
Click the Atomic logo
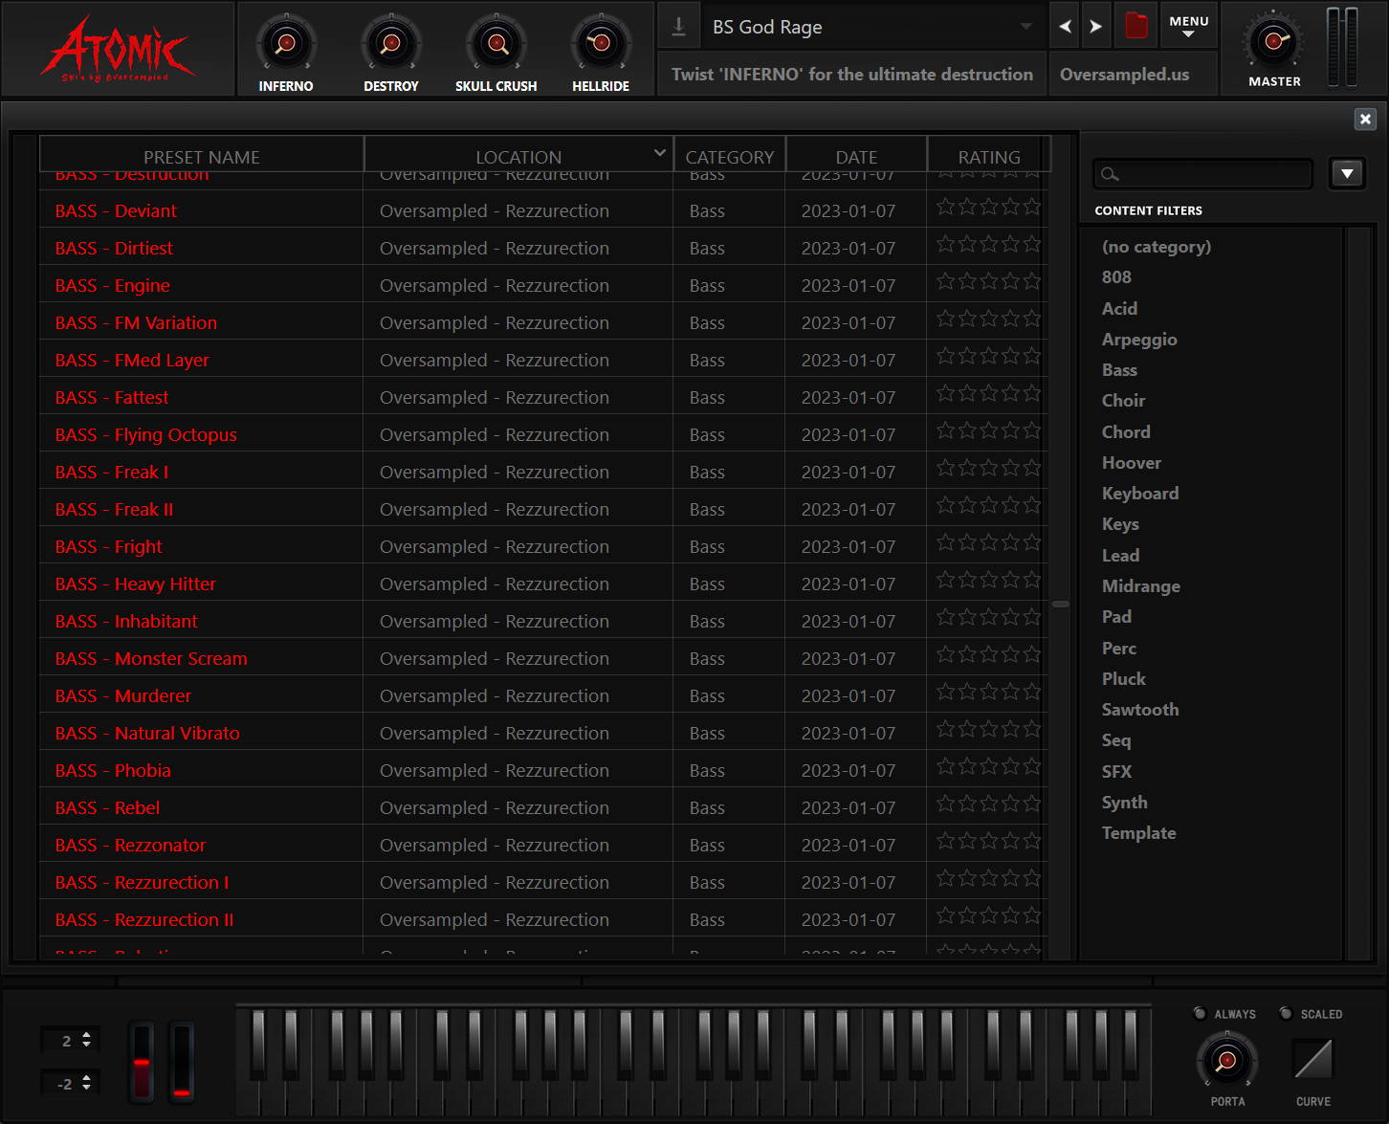pos(119,49)
